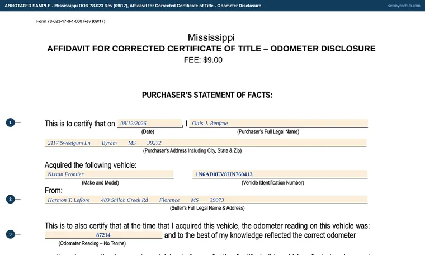Click the 'Acquired the following vehicle:' text
425x255 pixels.
pos(91,165)
